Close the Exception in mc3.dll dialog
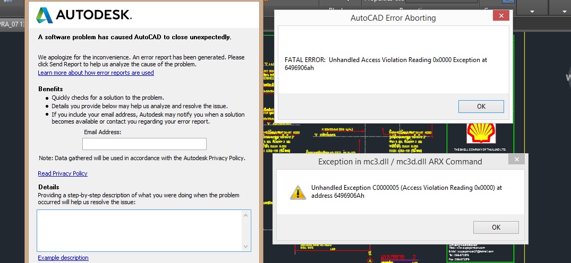571x263 pixels. point(516,159)
